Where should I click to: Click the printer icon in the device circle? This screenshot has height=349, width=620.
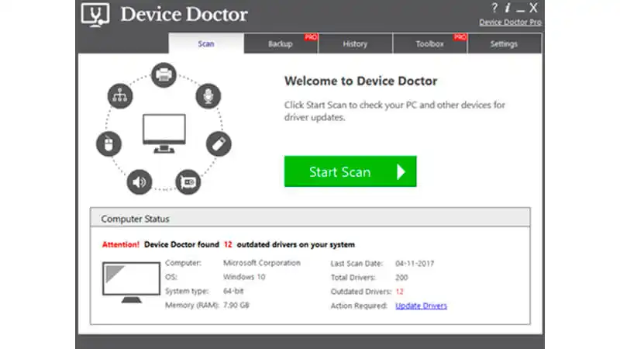pos(164,75)
